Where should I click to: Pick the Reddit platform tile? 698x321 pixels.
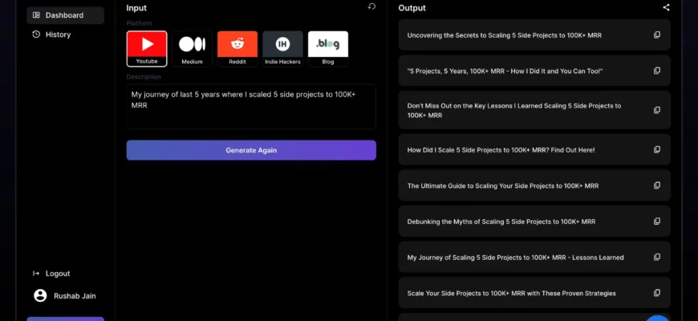(237, 48)
